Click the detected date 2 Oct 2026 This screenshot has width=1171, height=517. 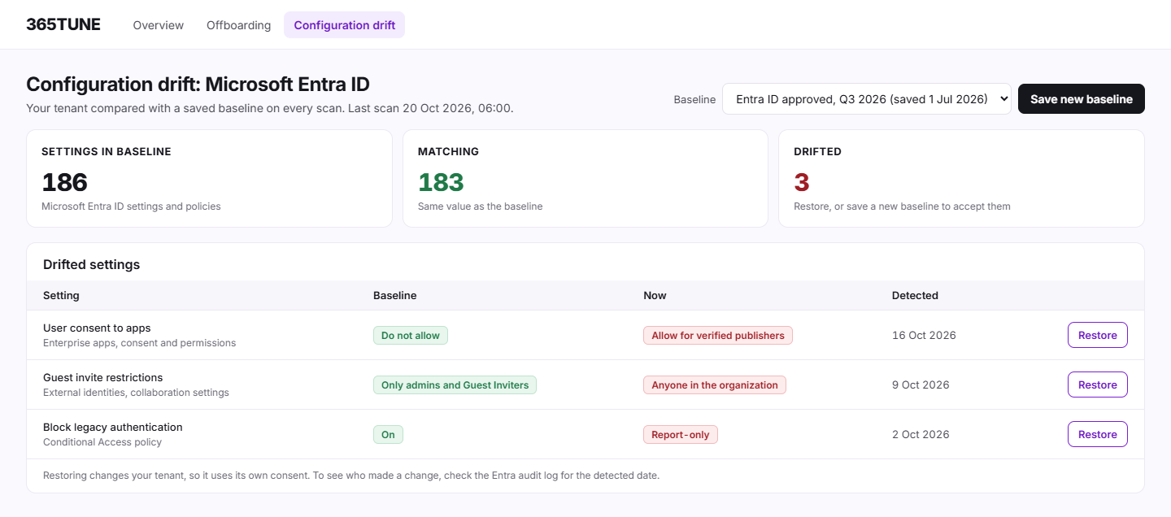tap(921, 434)
